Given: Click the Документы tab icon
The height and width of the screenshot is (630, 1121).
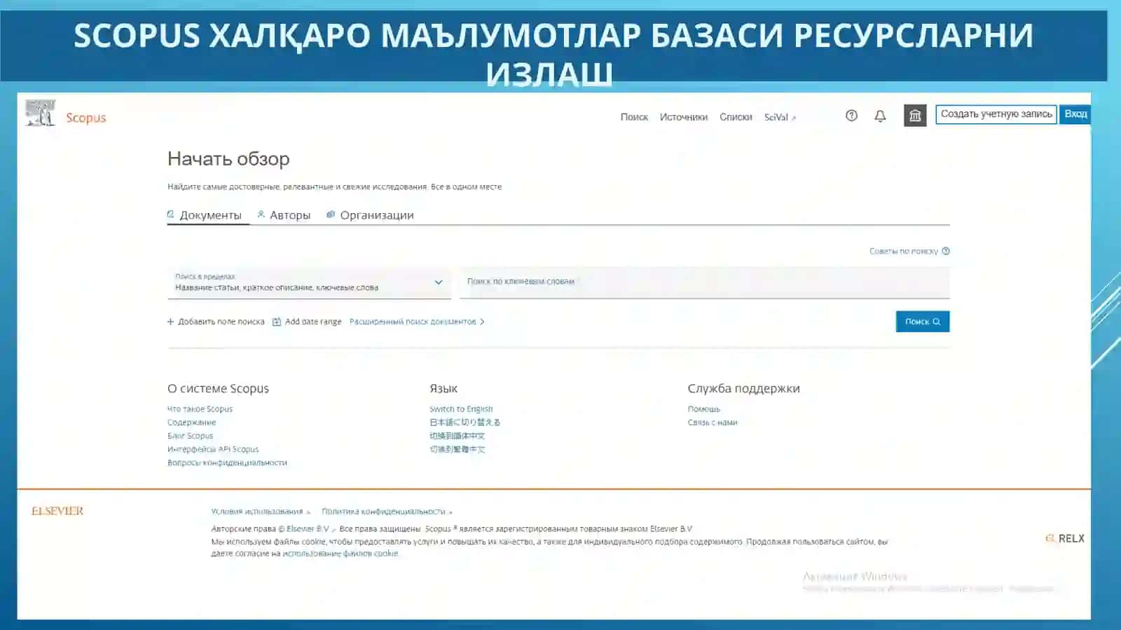Looking at the screenshot, I should point(170,214).
